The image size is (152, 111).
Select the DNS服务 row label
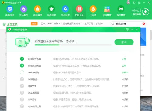(x=33, y=79)
